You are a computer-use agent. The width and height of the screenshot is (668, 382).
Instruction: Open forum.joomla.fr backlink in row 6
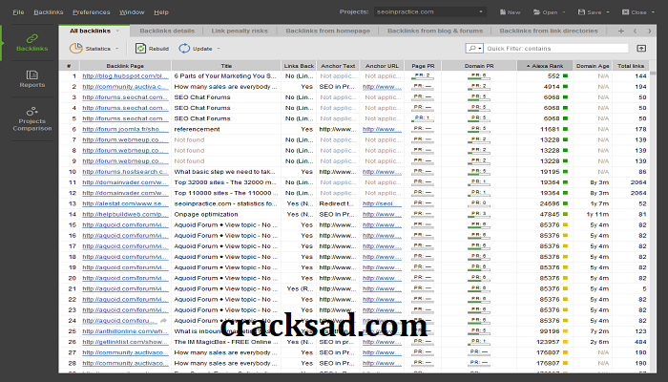click(125, 129)
